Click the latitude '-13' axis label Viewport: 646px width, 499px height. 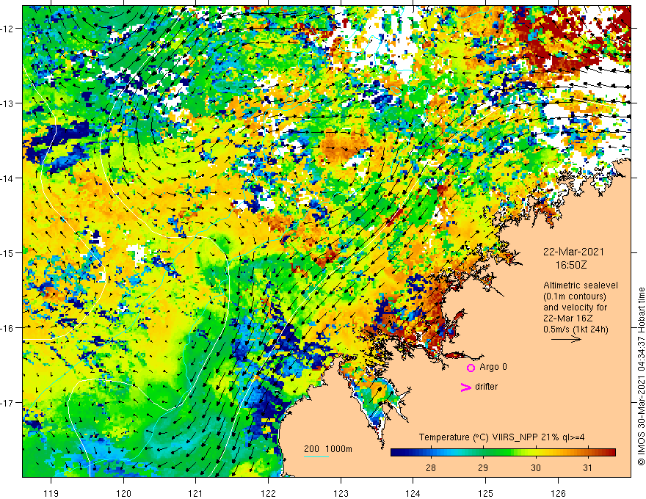(8, 103)
